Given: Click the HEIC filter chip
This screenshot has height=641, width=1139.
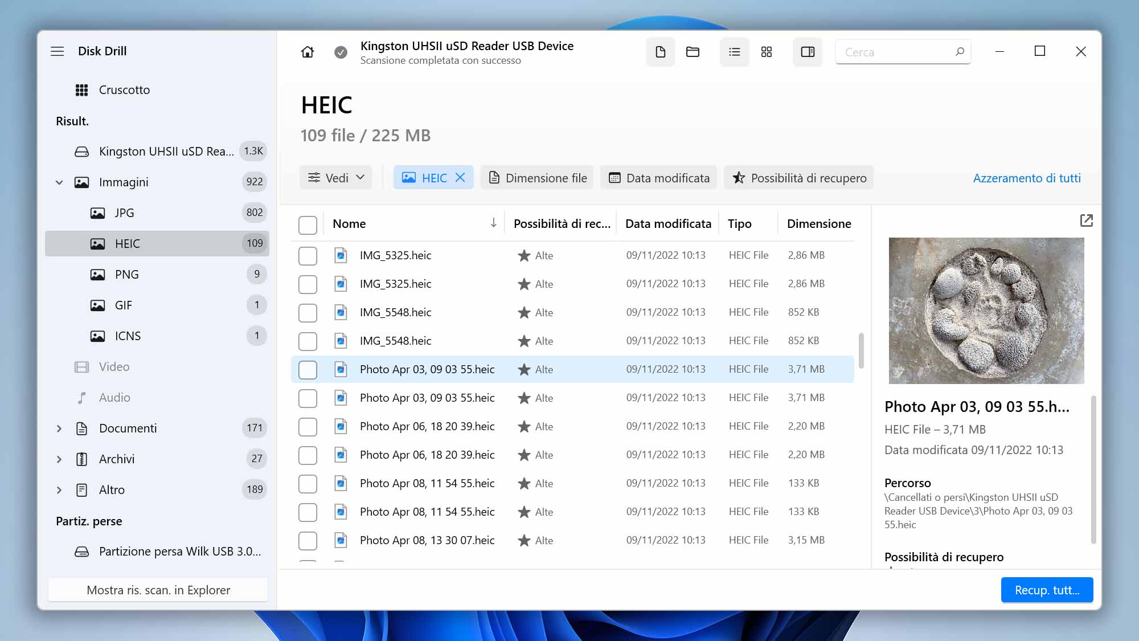Looking at the screenshot, I should pos(433,178).
